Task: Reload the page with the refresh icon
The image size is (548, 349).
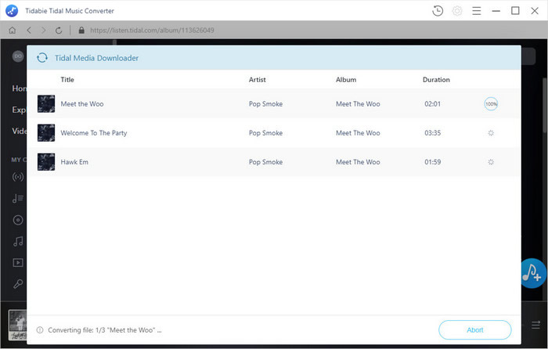Action: point(59,31)
